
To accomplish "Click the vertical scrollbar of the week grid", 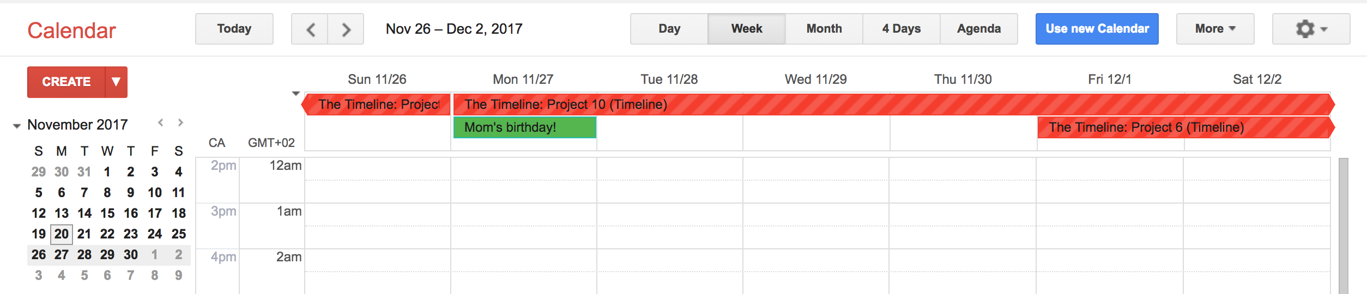I will click(1344, 226).
